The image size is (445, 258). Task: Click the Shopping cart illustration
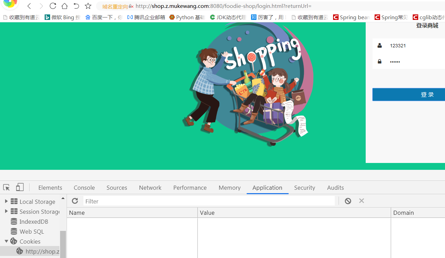[x=247, y=84]
